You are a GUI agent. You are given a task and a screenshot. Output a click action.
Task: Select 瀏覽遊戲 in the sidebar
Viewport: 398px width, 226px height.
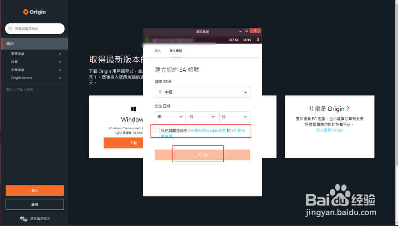tap(18, 54)
